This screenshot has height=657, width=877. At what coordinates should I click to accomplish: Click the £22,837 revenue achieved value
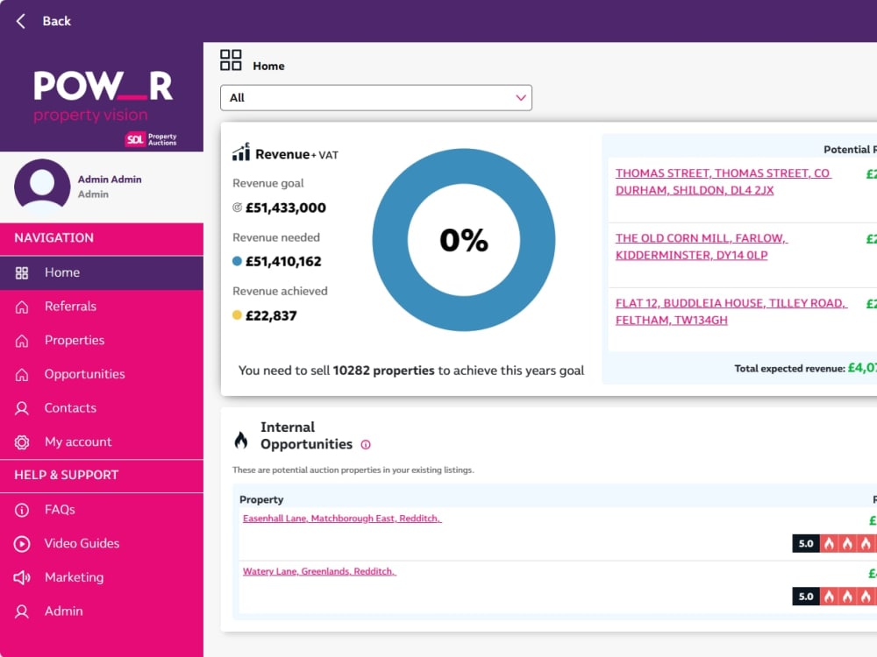pyautogui.click(x=271, y=315)
